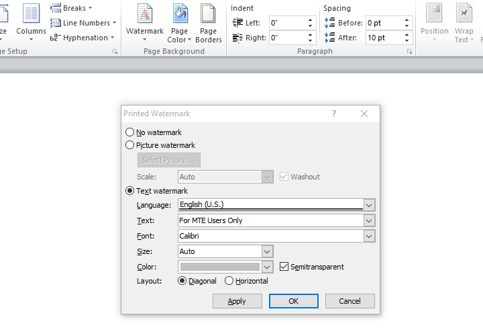483x336 pixels.
Task: Increase Spacing Before value
Action: click(407, 20)
